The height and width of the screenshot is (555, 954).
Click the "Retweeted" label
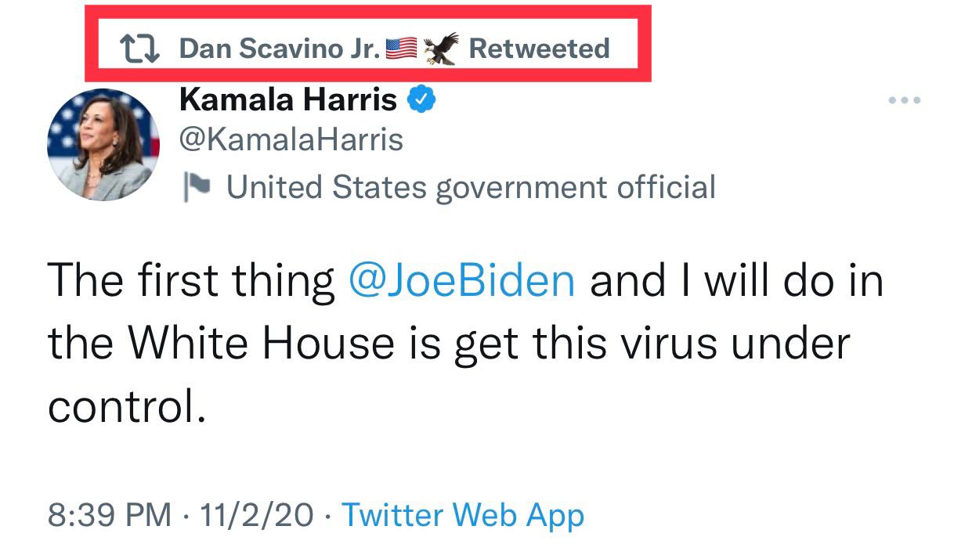(x=539, y=49)
